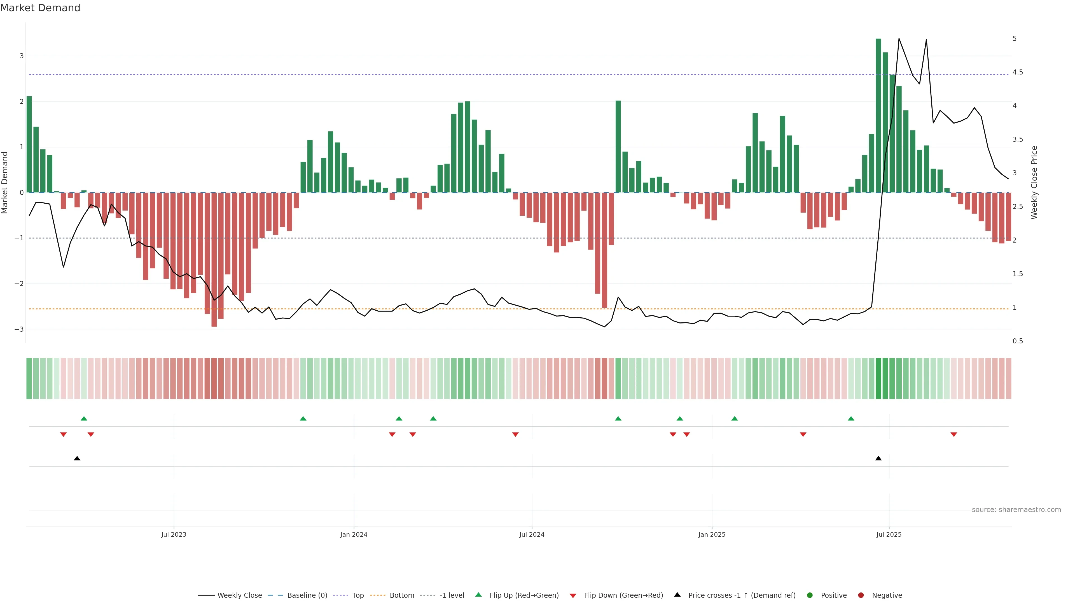Click the red Negative legend dot
This screenshot has height=605, width=1075.
tap(861, 595)
